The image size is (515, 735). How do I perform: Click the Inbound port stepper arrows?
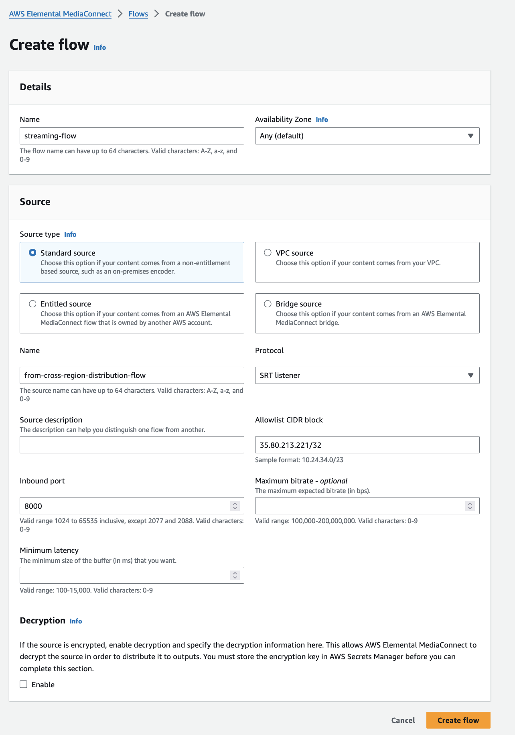click(235, 506)
